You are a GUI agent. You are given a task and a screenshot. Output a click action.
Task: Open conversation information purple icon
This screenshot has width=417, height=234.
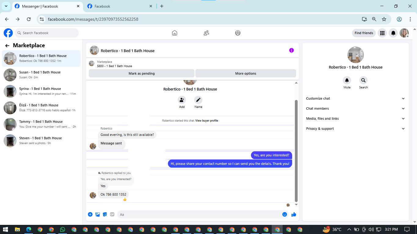[292, 50]
